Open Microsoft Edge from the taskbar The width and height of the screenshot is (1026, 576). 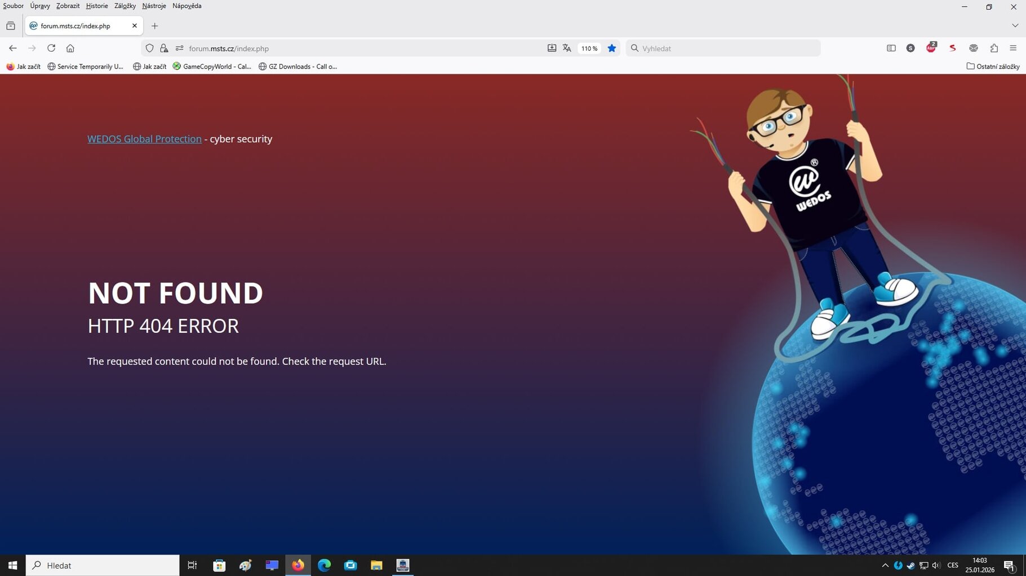coord(324,565)
